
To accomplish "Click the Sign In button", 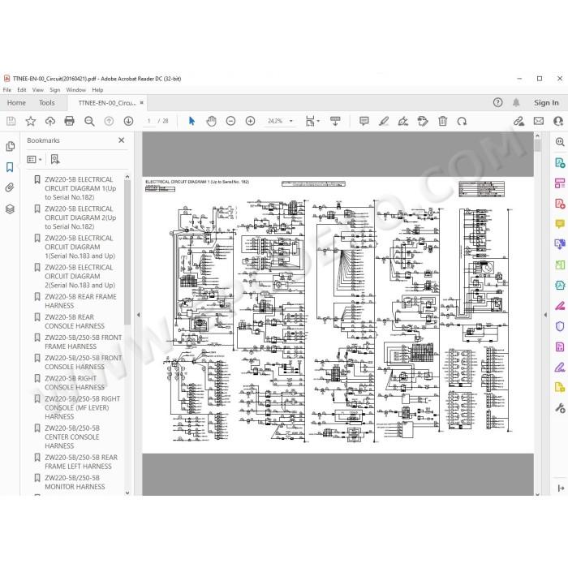I will click(x=546, y=102).
